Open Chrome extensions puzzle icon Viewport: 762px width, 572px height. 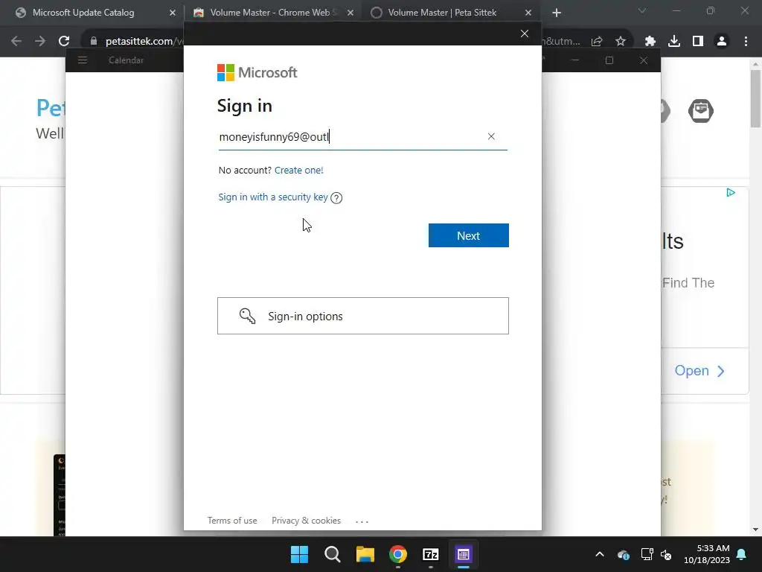tap(650, 42)
